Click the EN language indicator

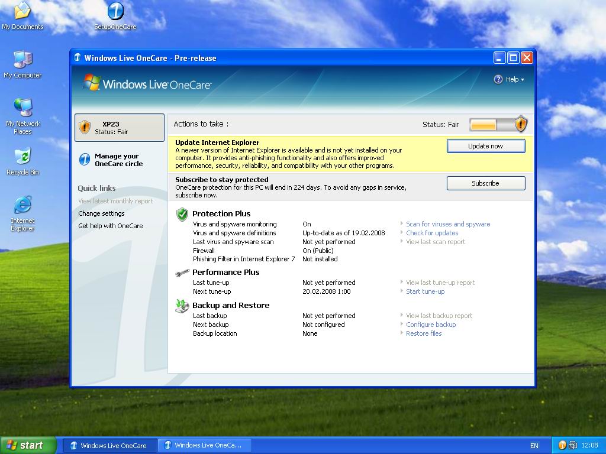[534, 446]
